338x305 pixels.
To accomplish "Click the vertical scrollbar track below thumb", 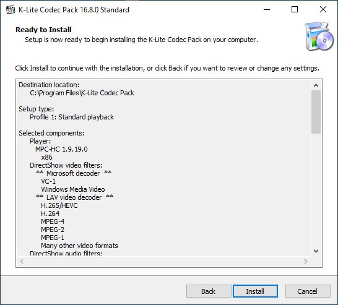I will pos(316,190).
